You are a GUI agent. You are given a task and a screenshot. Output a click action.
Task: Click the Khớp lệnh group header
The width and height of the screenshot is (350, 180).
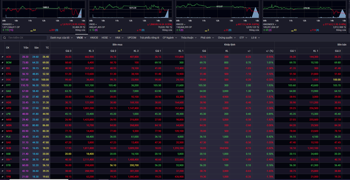(x=230, y=45)
